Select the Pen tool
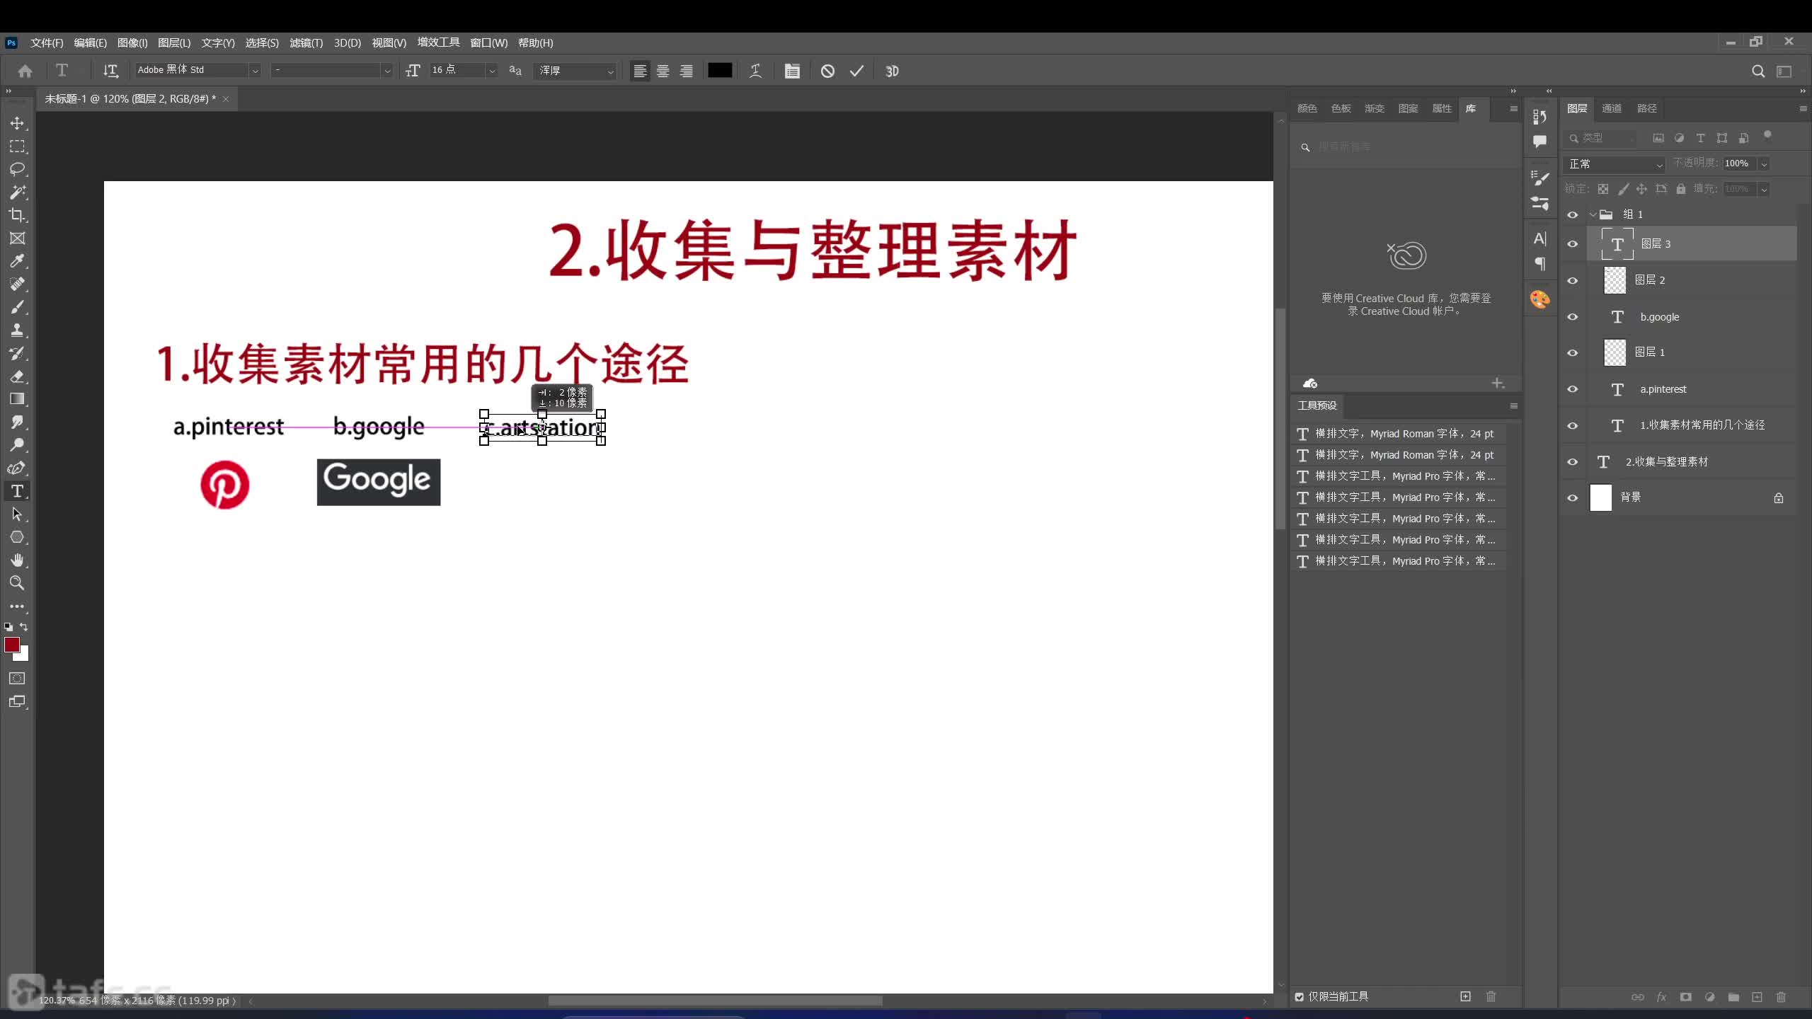This screenshot has width=1812, height=1019. point(17,468)
